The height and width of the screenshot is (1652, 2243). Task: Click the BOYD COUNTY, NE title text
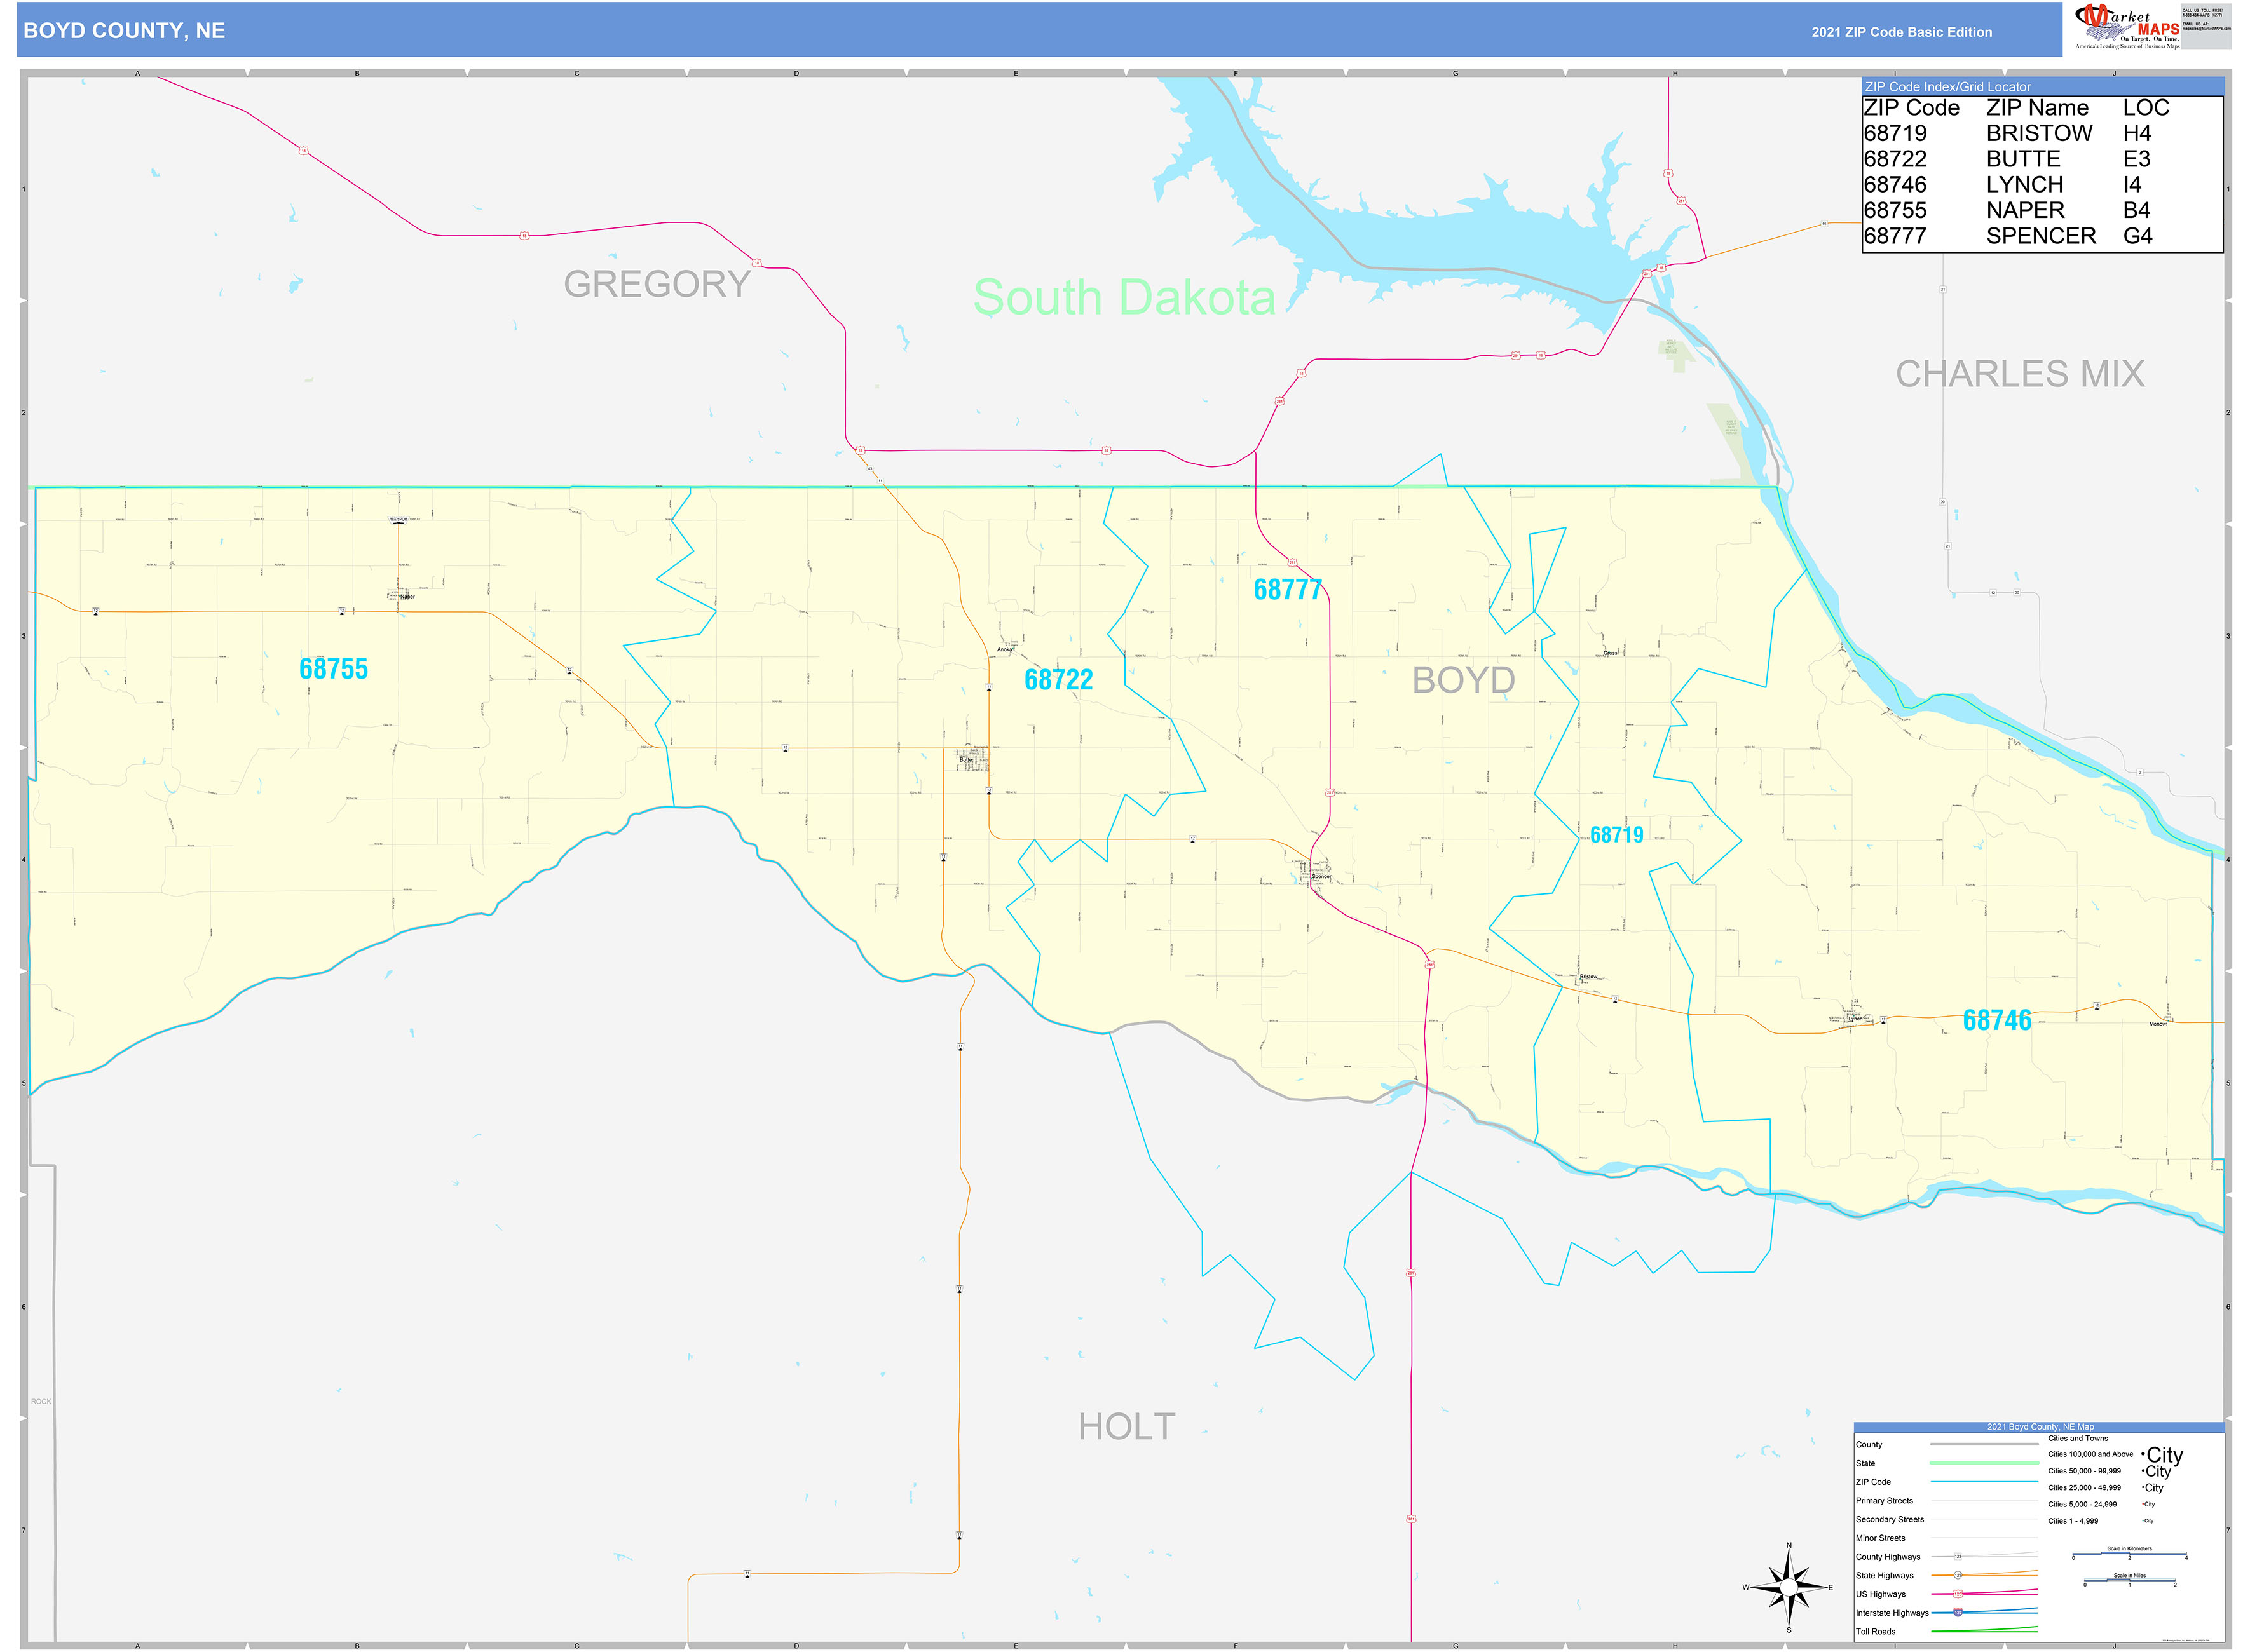(x=124, y=31)
